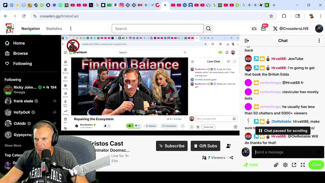The width and height of the screenshot is (325, 183).
Task: Toggle notifications for frank slade
Action: pos(54,101)
